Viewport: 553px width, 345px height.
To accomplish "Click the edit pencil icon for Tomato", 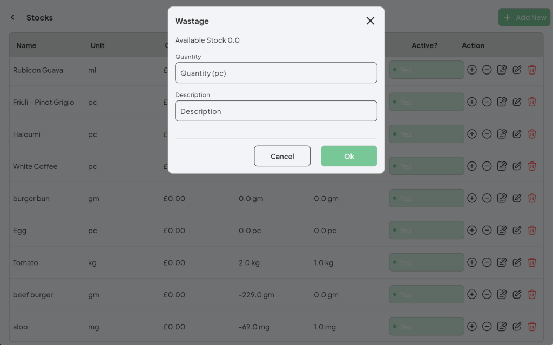I will [x=517, y=262].
